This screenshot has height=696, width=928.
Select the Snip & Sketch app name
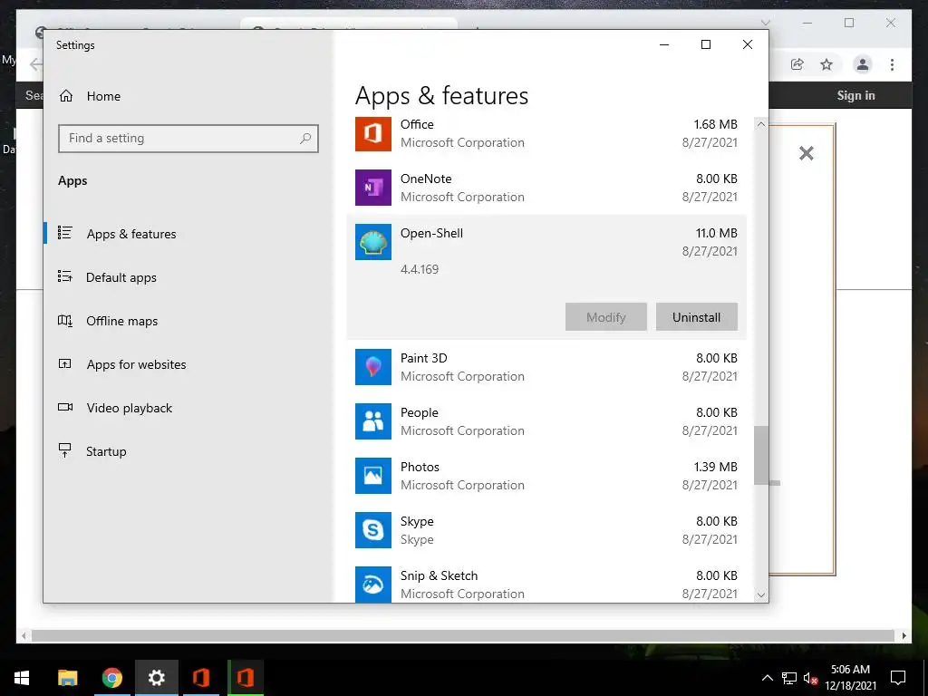440,575
